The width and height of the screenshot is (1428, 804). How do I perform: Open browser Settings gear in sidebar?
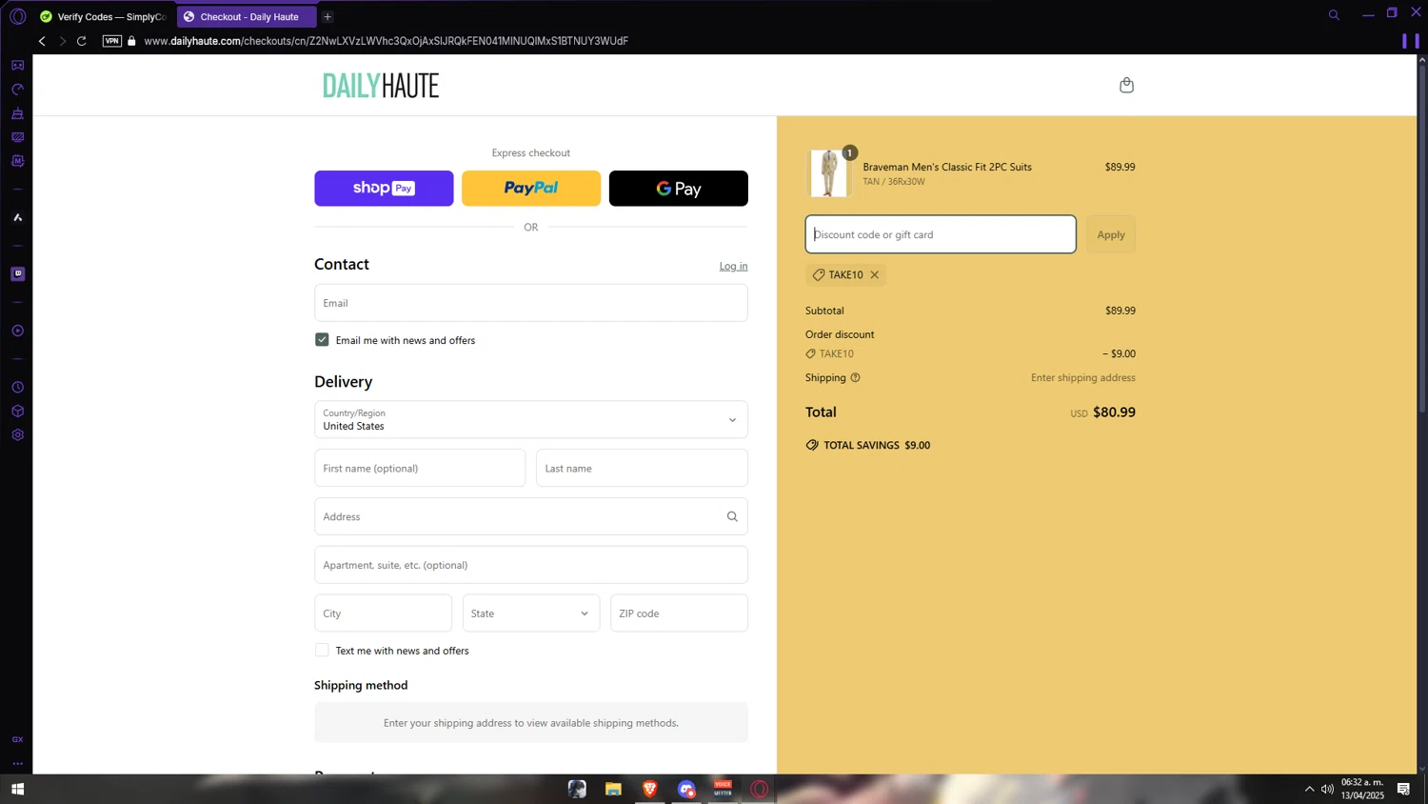tap(17, 435)
